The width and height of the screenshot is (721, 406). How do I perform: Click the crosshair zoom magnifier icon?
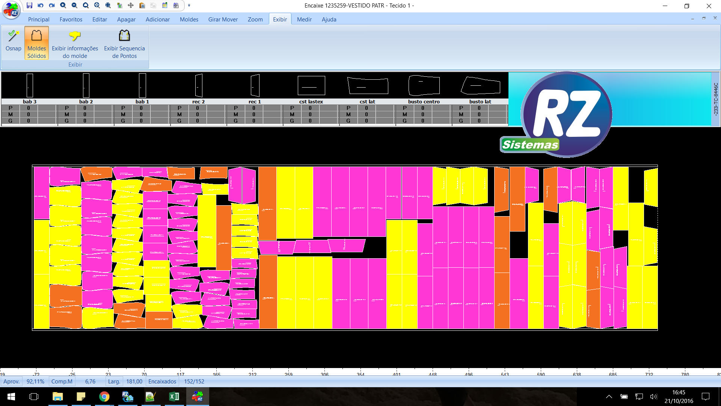(97, 5)
